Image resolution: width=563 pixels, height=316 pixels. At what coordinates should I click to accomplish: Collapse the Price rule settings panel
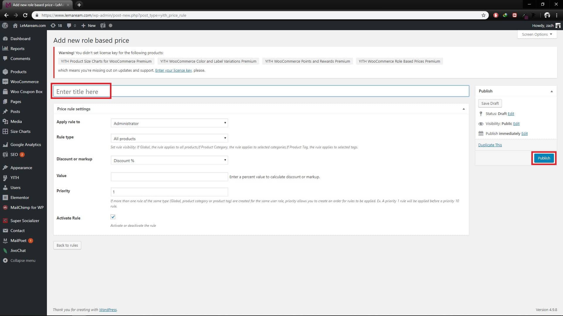(464, 109)
